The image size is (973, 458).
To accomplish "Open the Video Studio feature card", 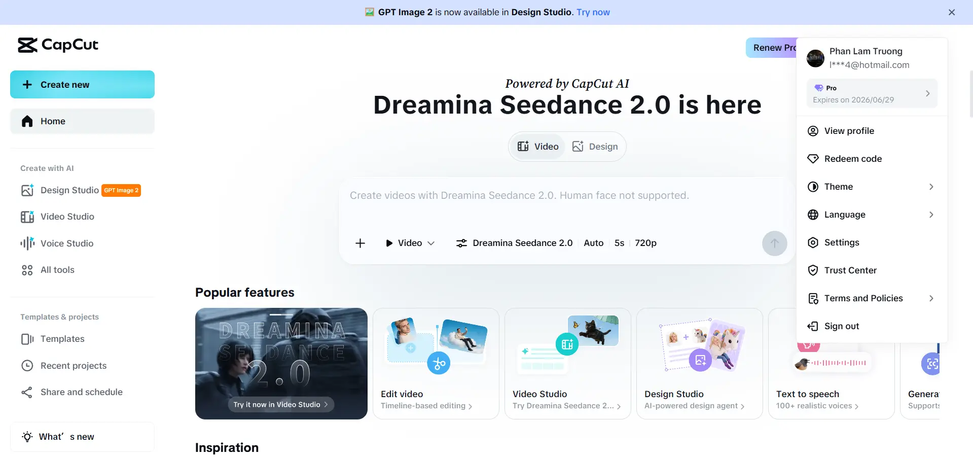I will [568, 364].
